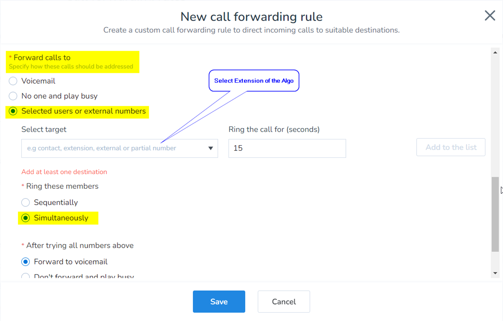Click the 'Add at least one destination' warning

tap(64, 172)
